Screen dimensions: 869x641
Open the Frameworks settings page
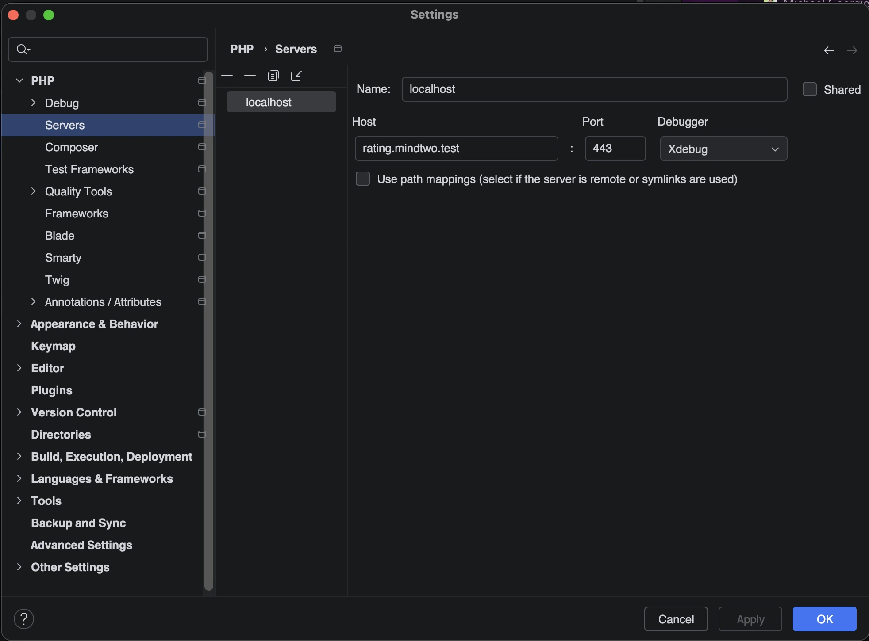pyautogui.click(x=77, y=214)
